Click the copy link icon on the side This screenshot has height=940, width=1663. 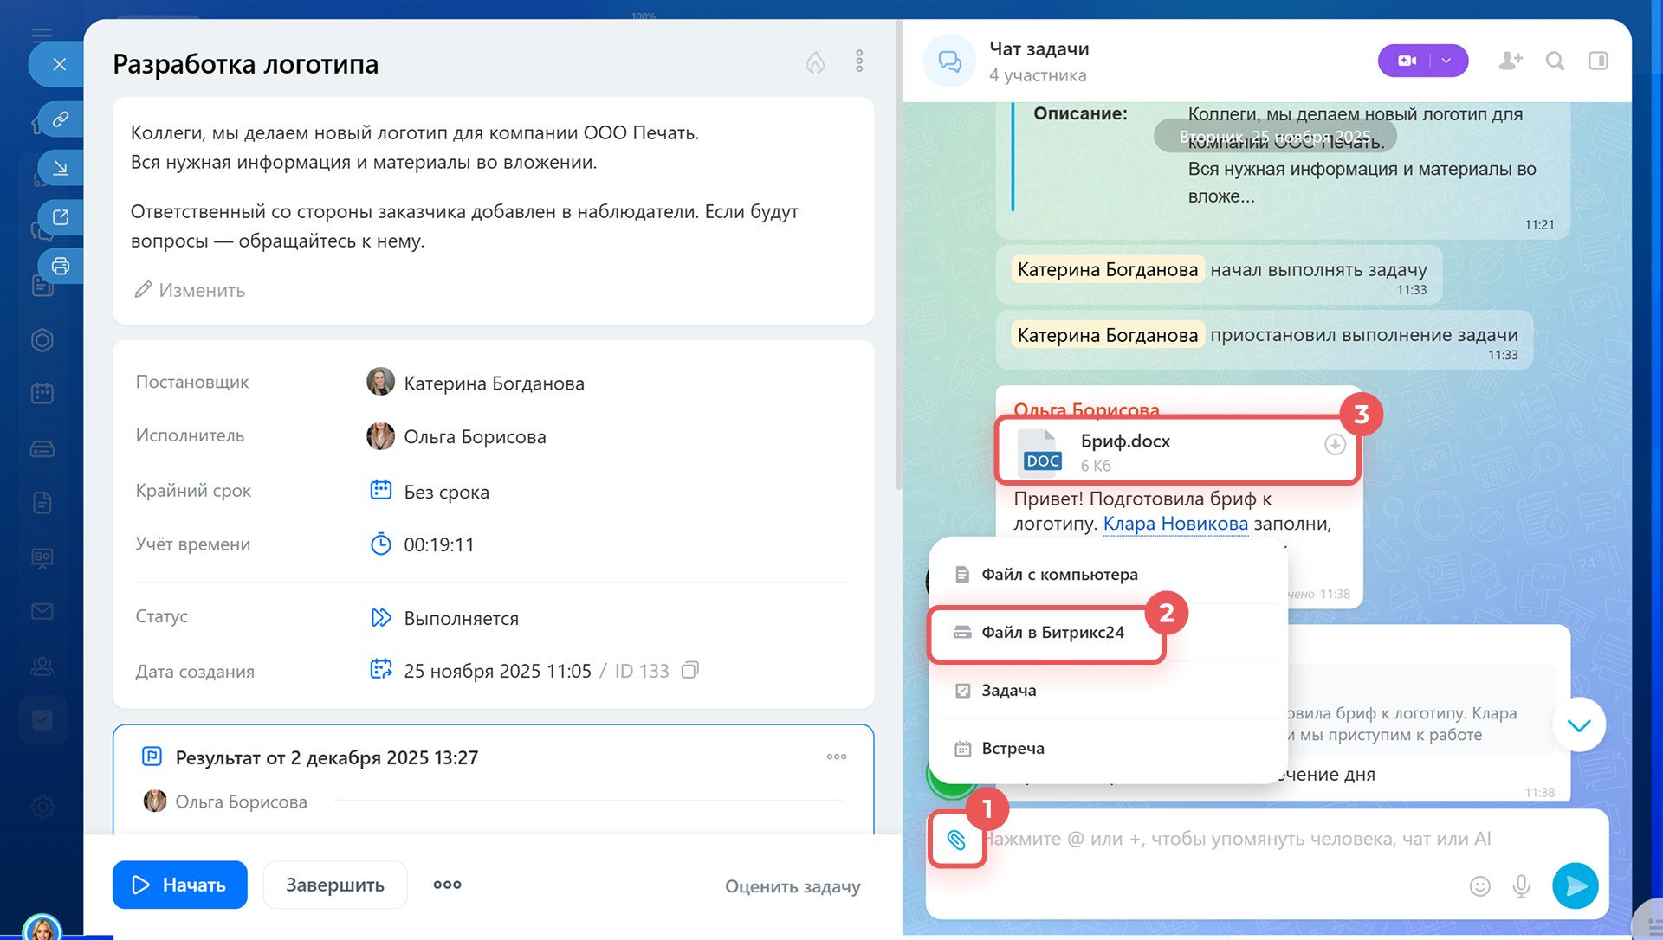(x=61, y=119)
